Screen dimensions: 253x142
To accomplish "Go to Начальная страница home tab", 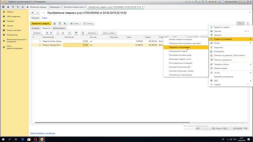I will pyautogui.click(x=37, y=7).
